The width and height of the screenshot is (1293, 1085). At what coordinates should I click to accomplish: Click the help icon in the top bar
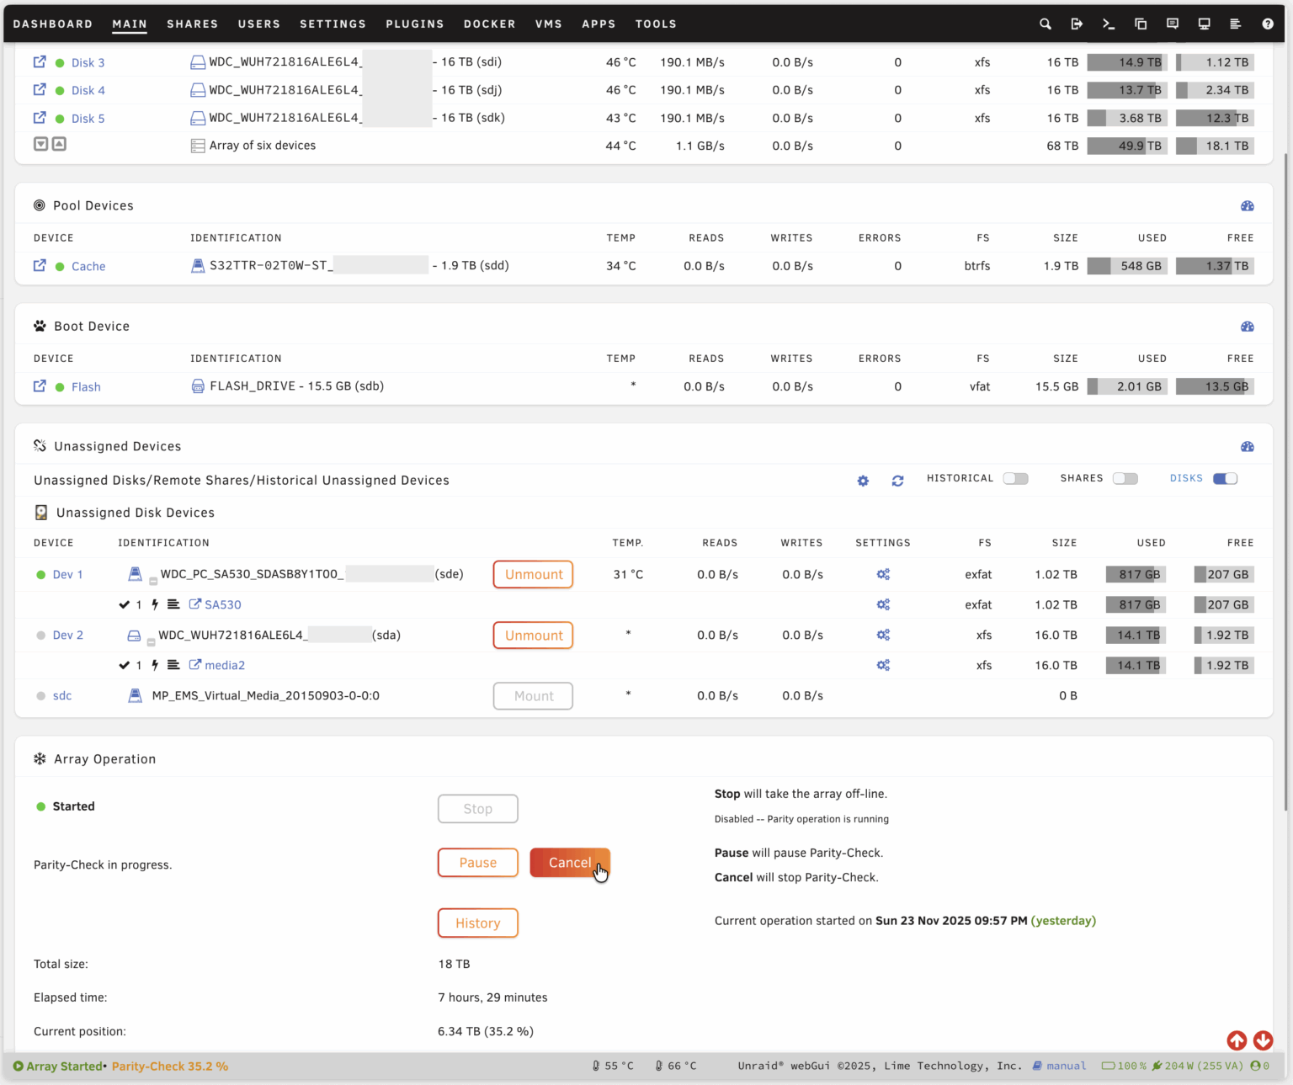pos(1267,24)
